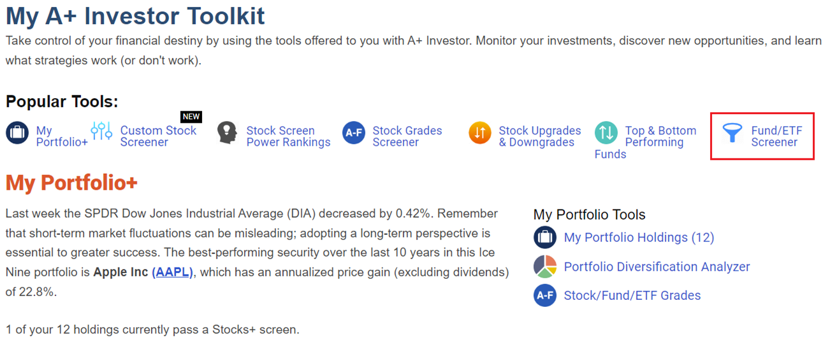Click the Fund/ETF Screener funnel icon
This screenshot has width=830, height=347.
(732, 133)
